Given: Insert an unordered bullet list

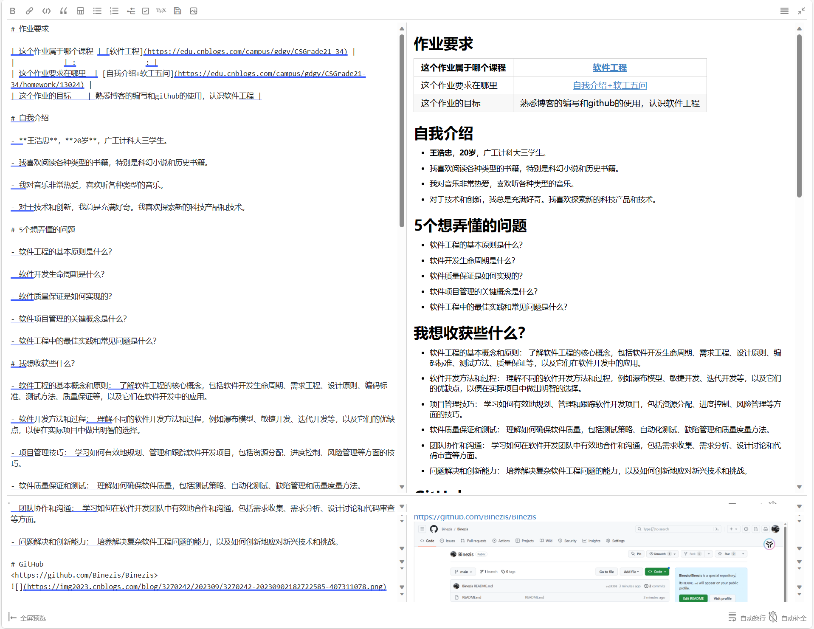Looking at the screenshot, I should click(97, 11).
